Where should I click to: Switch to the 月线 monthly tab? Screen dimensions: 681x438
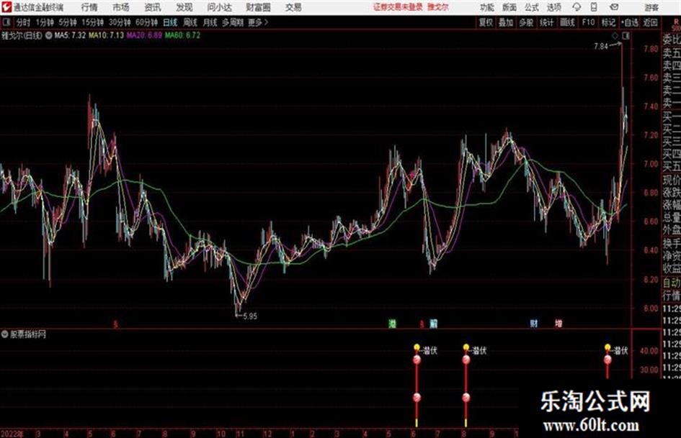[210, 22]
